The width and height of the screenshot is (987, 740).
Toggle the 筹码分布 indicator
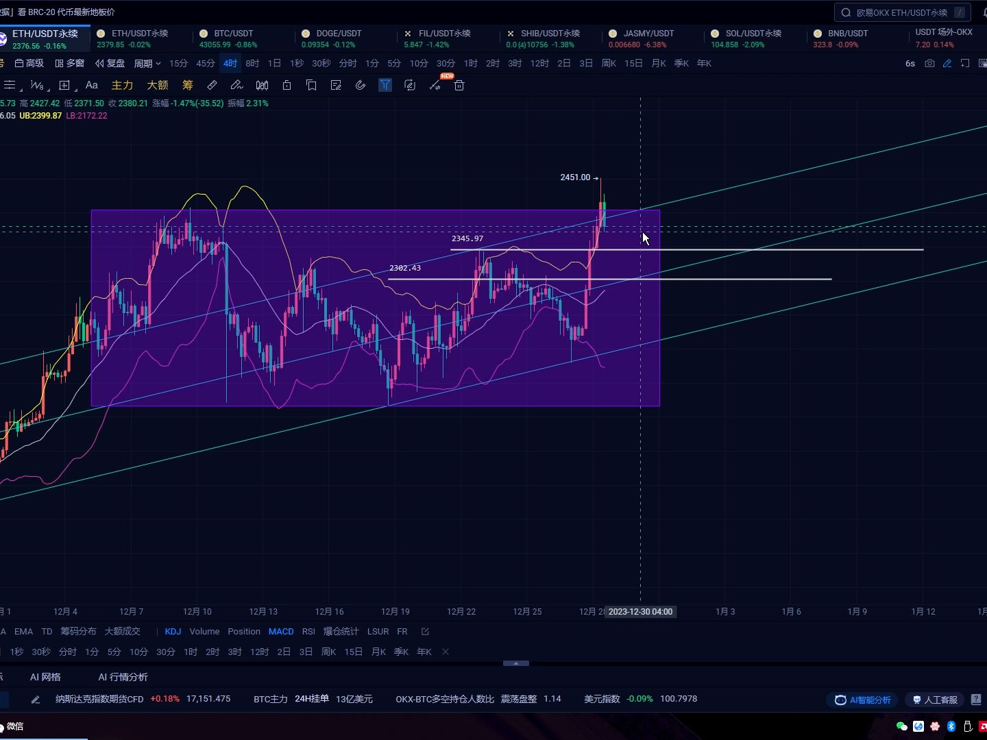coord(78,632)
